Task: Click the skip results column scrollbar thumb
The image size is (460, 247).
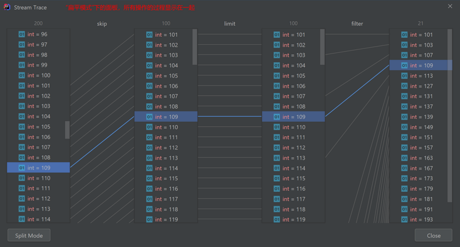Action: 195,47
